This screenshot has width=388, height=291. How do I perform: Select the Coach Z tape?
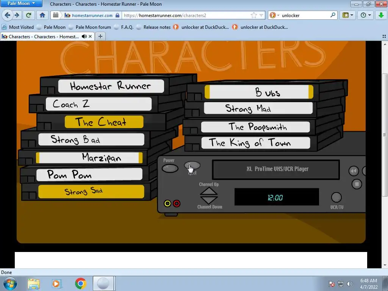pos(99,104)
